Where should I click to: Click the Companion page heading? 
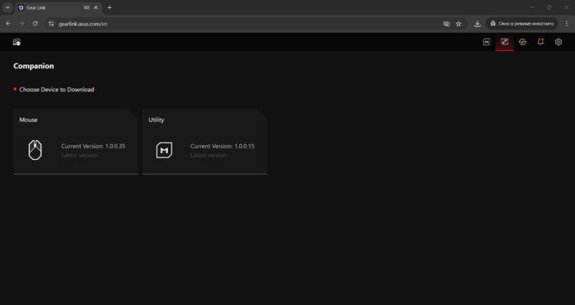pos(33,66)
